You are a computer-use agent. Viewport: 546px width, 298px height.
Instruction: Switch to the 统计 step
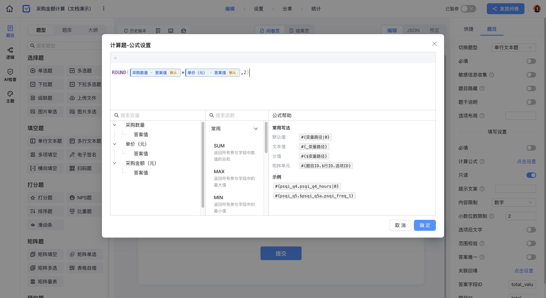click(316, 9)
